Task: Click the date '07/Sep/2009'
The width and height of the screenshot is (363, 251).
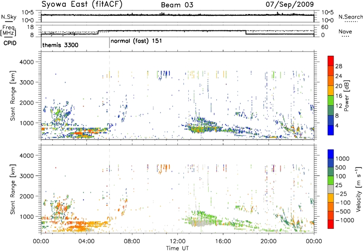Action: coord(289,4)
